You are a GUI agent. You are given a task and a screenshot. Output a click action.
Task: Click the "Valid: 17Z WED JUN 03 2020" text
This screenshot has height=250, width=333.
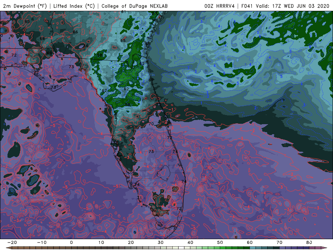click(293, 6)
